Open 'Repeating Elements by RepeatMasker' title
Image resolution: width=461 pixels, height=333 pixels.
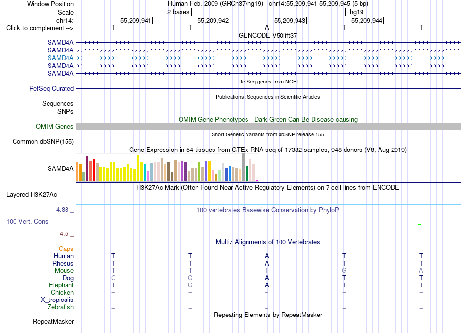coord(268,315)
